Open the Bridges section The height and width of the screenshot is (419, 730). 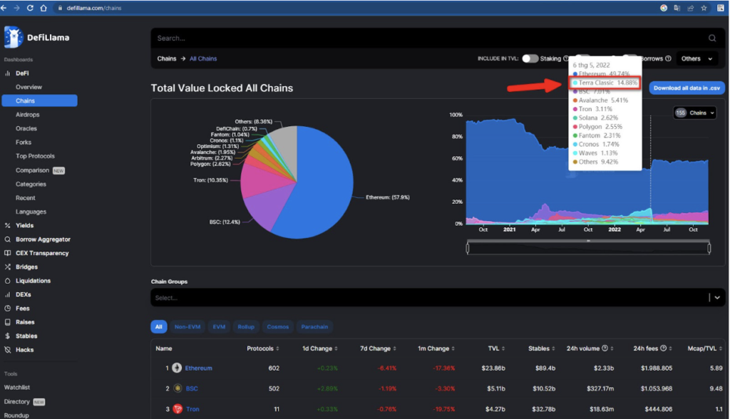(x=26, y=267)
